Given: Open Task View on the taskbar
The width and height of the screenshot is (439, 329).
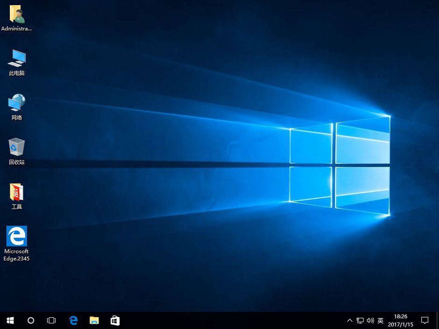Looking at the screenshot, I should tap(51, 320).
